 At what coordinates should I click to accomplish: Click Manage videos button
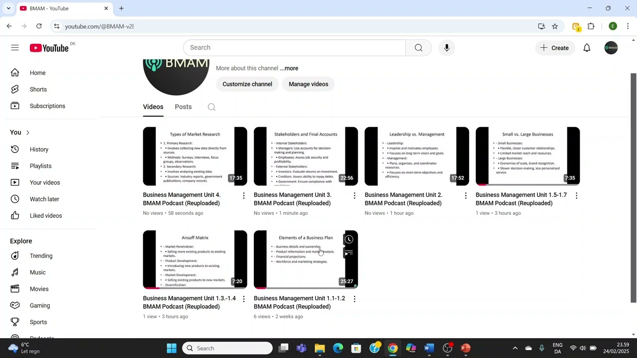pyautogui.click(x=309, y=84)
